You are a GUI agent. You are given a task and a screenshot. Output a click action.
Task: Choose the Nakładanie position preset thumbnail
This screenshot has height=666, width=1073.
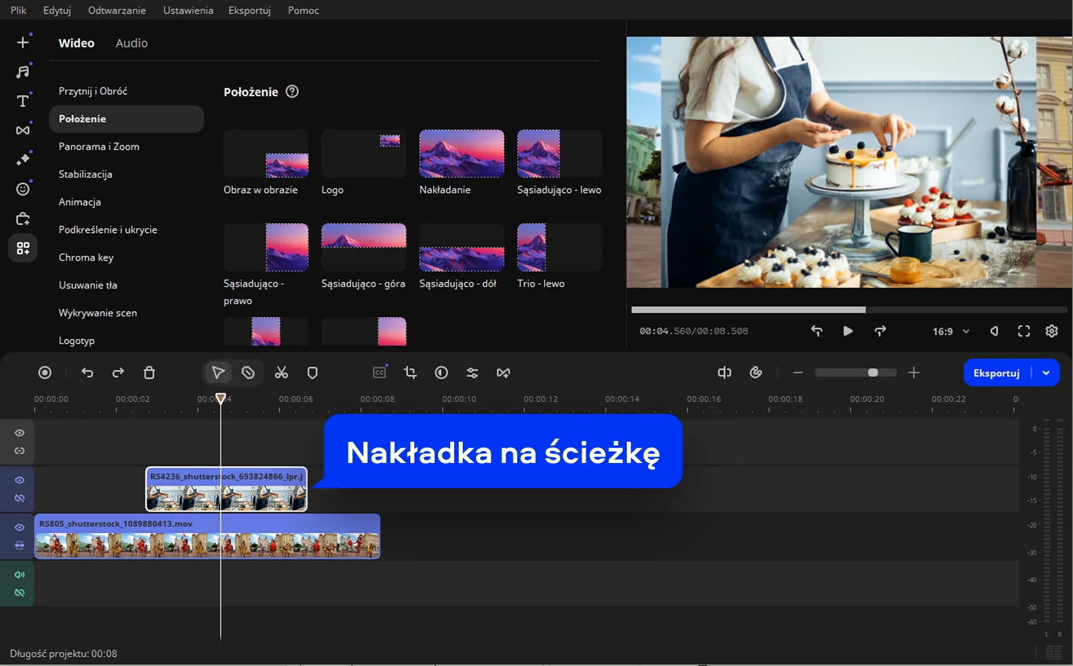tap(461, 154)
